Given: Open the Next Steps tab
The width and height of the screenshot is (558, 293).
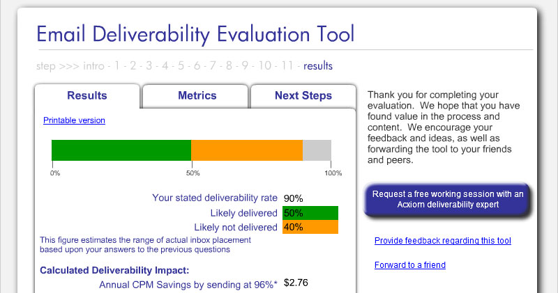Looking at the screenshot, I should (x=303, y=96).
